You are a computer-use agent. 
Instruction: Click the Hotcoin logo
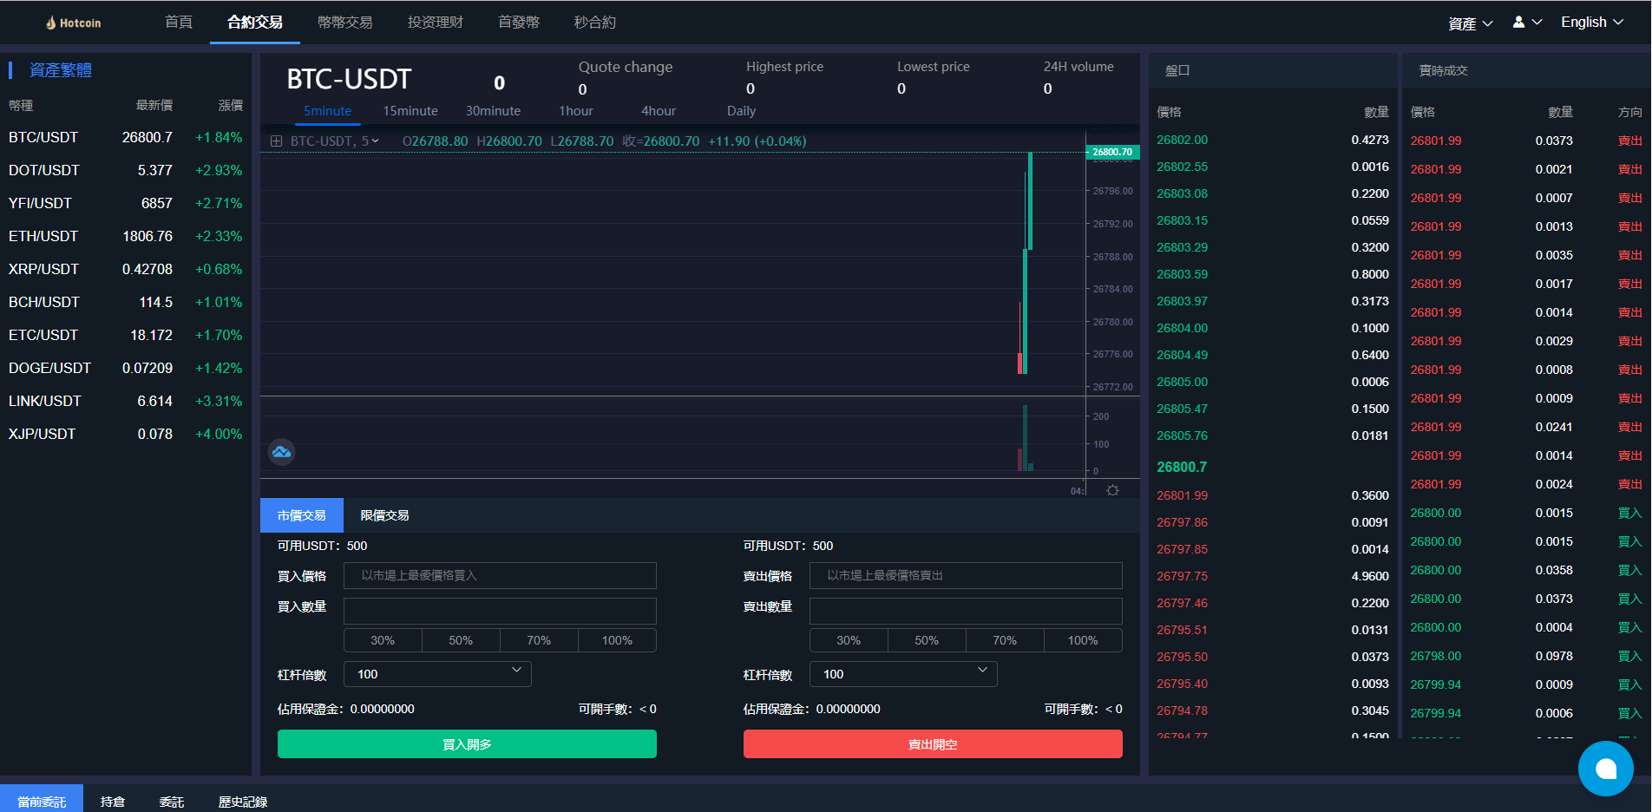click(x=74, y=23)
